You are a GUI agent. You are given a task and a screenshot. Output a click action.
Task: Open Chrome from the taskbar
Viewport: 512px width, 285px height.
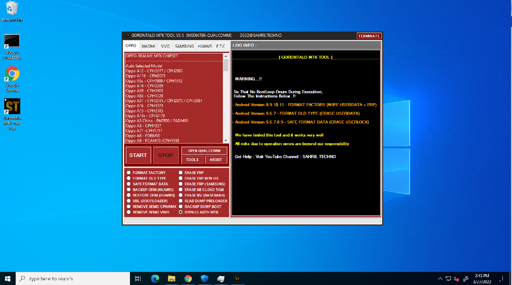pyautogui.click(x=188, y=279)
